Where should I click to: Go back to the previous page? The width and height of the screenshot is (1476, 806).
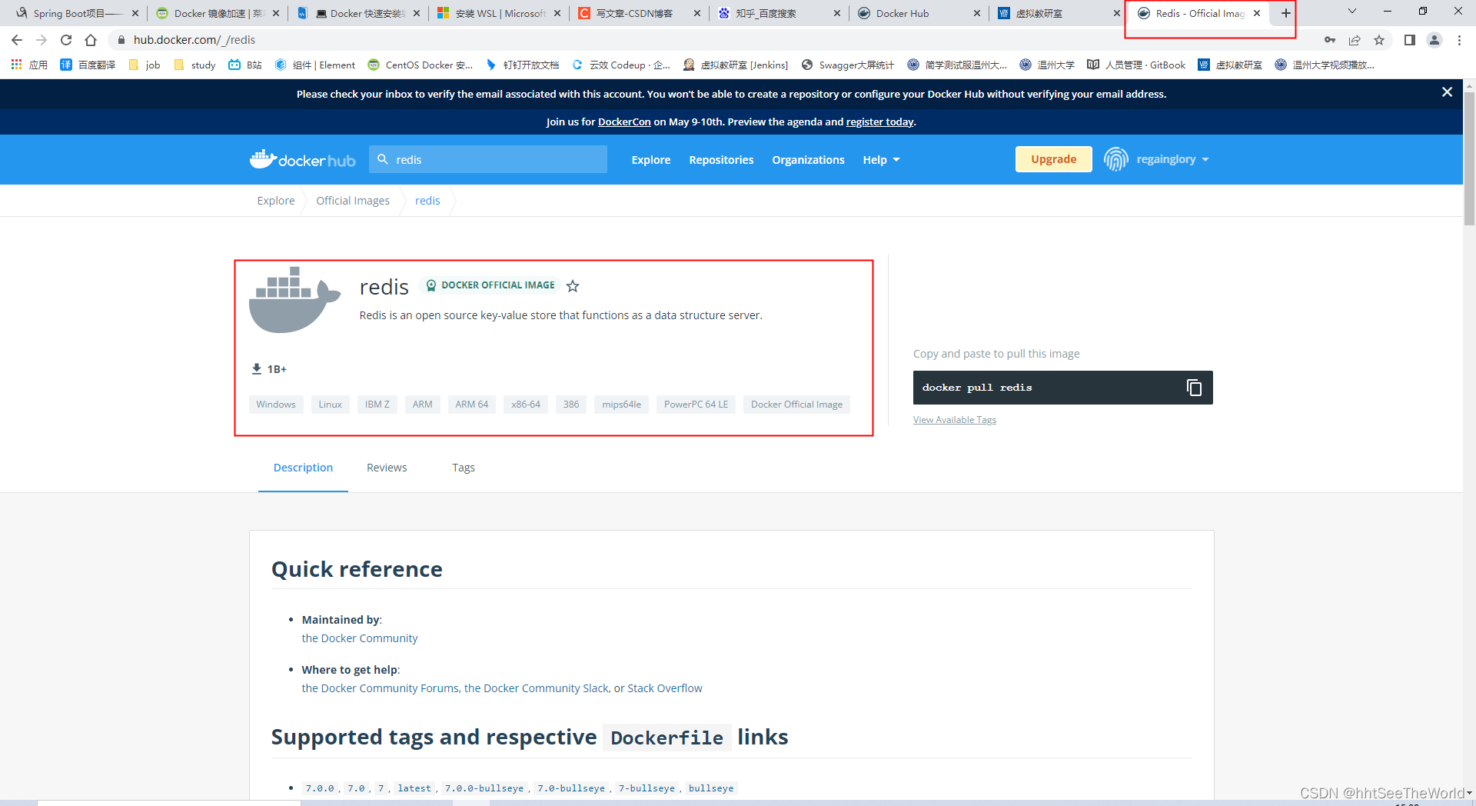(x=17, y=40)
